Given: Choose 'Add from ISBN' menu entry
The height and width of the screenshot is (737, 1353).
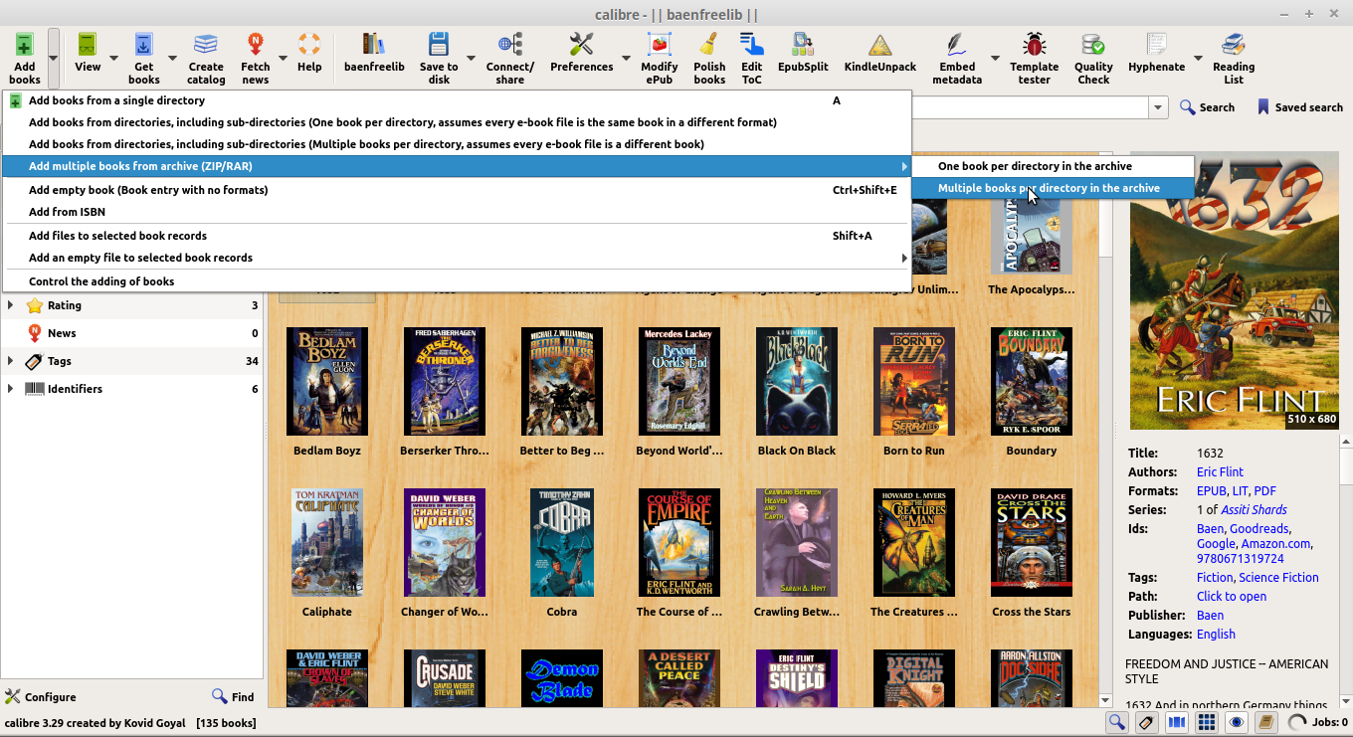Looking at the screenshot, I should click(457, 212).
